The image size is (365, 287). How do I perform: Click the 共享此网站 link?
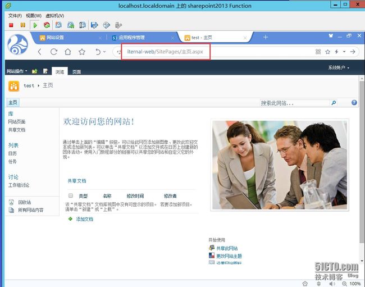pos(227,248)
